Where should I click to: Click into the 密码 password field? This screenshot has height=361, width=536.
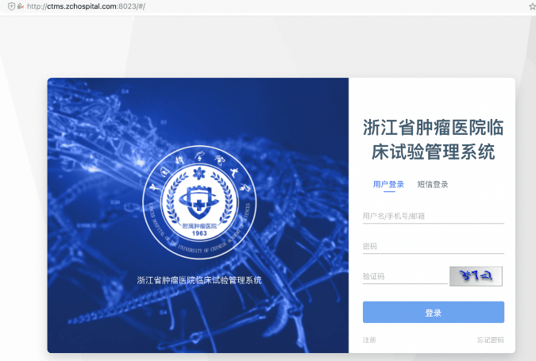click(433, 246)
